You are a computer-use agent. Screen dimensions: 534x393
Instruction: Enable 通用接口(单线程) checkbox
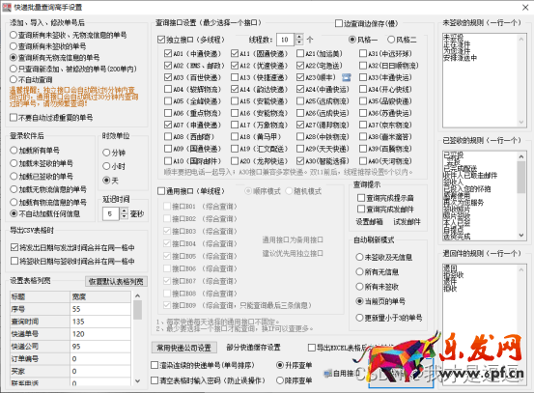[x=191, y=191]
